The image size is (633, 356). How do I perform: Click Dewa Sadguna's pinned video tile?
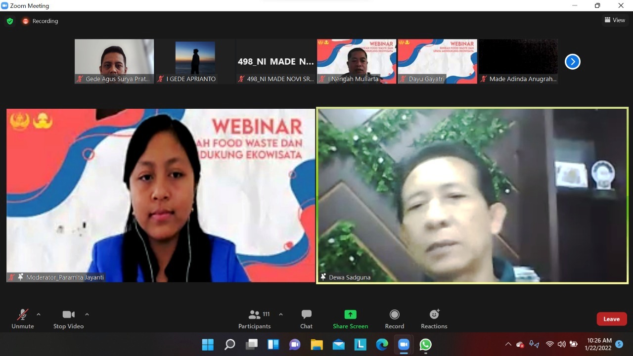click(x=472, y=195)
